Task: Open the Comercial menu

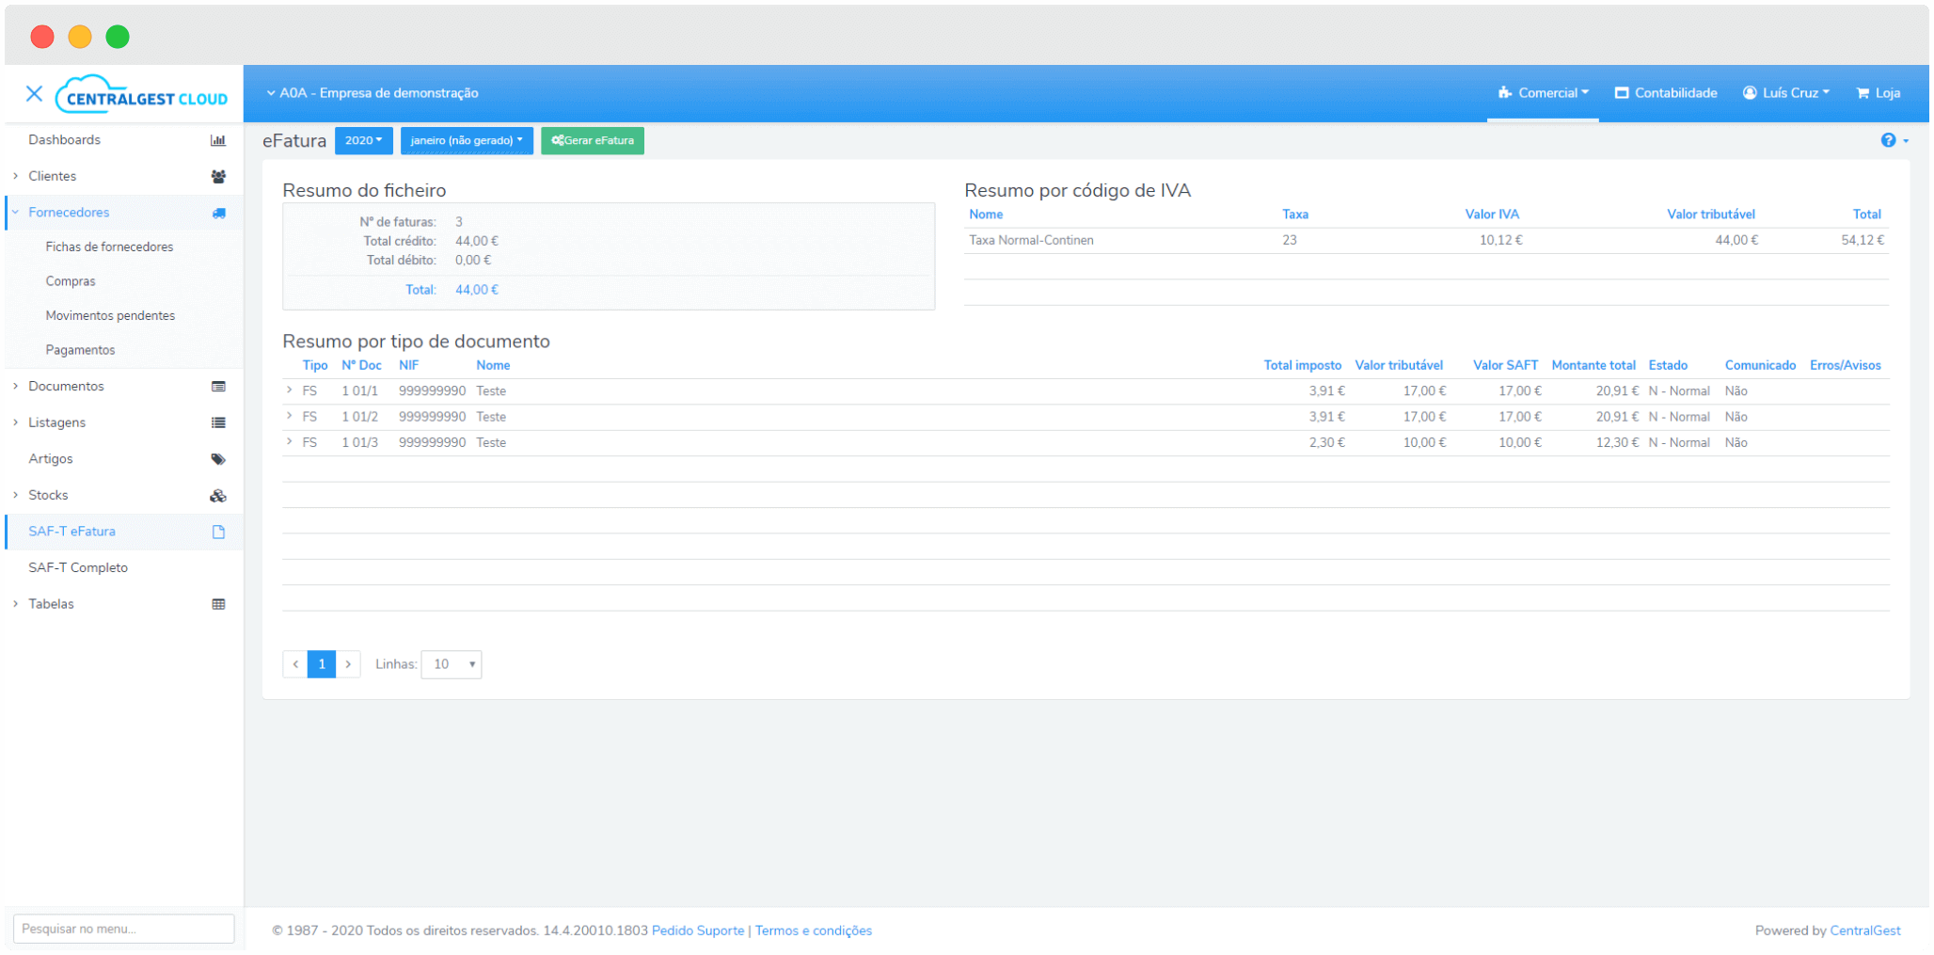Action: 1543,92
